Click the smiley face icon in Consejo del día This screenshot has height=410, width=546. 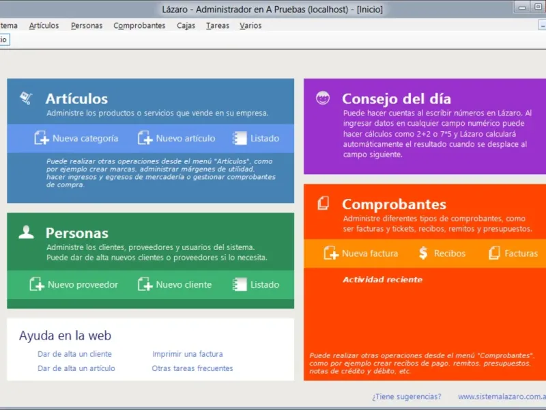click(x=323, y=98)
